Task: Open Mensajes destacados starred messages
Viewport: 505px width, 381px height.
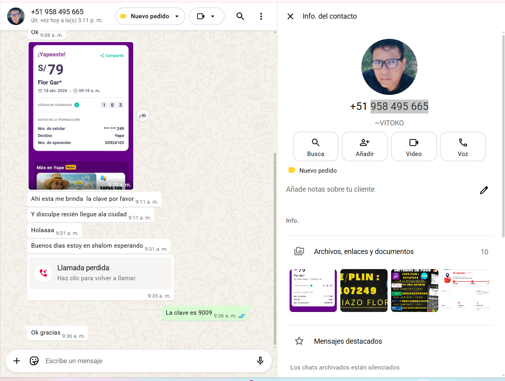Action: coord(348,341)
